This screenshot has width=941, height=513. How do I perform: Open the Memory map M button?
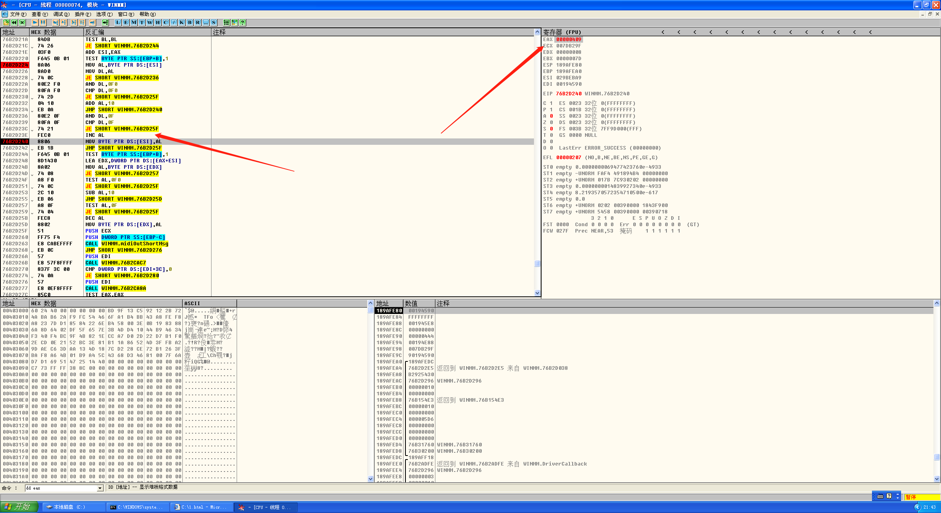point(134,23)
